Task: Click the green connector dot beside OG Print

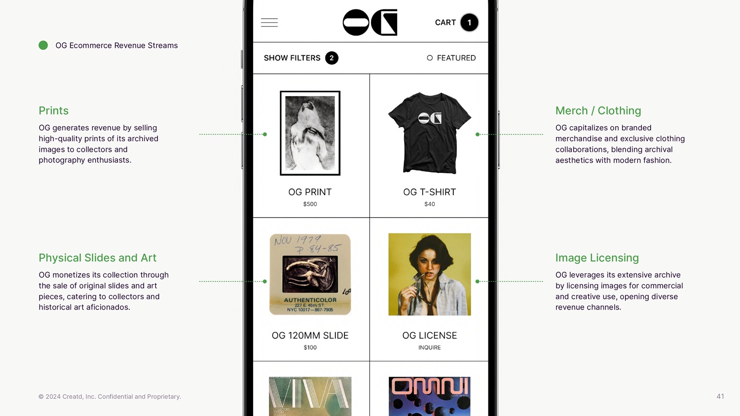Action: pyautogui.click(x=265, y=134)
